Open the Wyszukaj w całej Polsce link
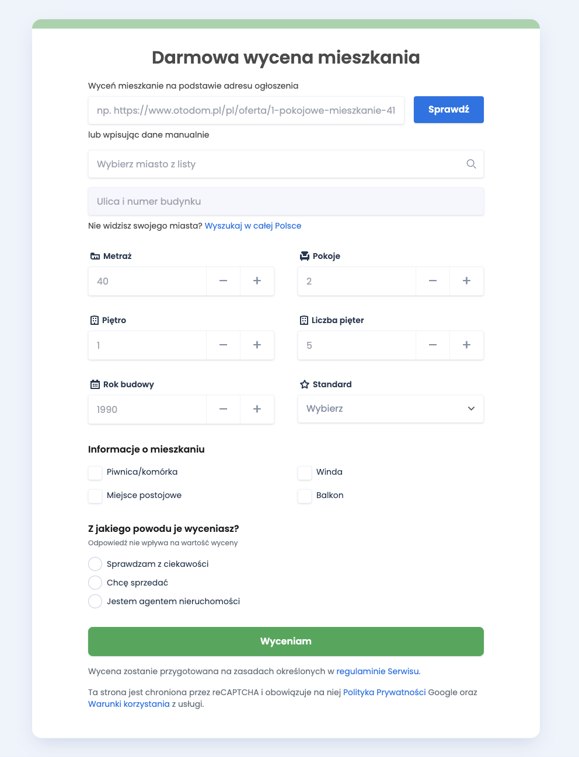This screenshot has height=757, width=579. pos(253,226)
